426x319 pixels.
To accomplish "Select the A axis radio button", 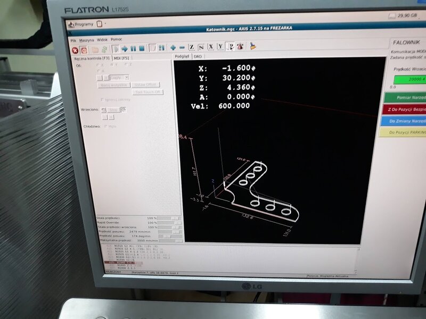I will tap(99, 71).
